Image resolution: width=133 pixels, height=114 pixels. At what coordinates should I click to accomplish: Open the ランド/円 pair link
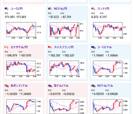click(103, 9)
